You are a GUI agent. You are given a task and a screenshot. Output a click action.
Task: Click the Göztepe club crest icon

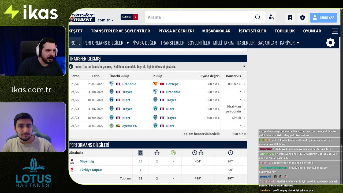click(x=155, y=84)
